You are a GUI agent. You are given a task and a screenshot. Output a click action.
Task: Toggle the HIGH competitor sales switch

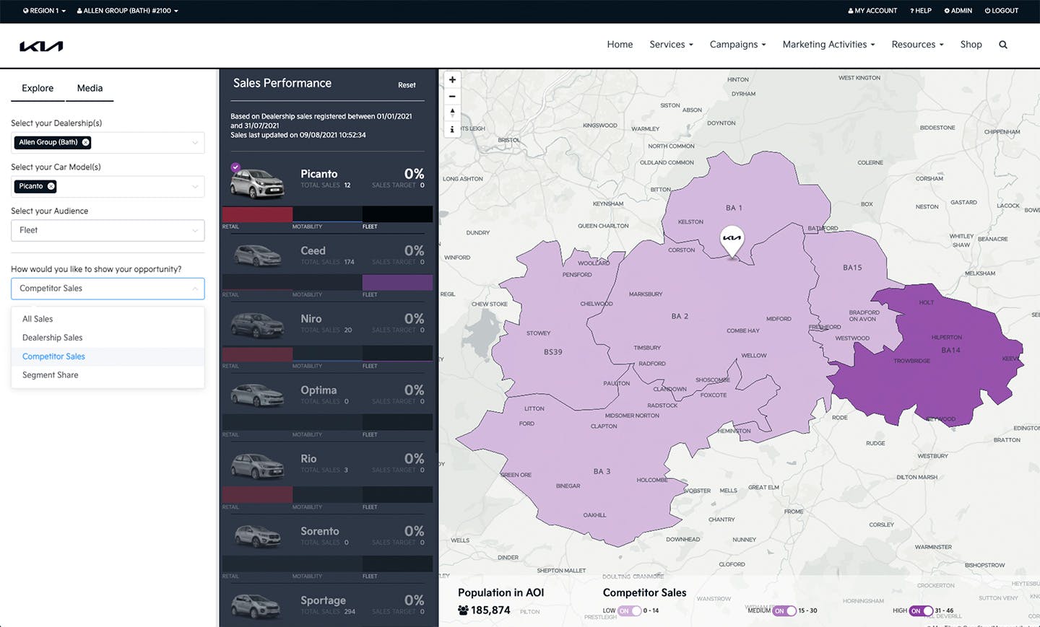click(921, 610)
